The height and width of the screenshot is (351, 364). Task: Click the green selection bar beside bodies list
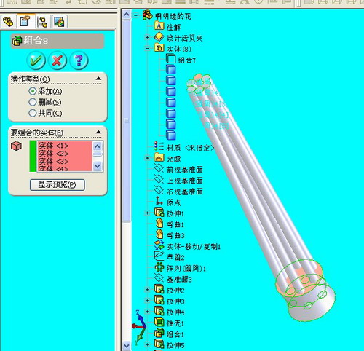(32, 156)
